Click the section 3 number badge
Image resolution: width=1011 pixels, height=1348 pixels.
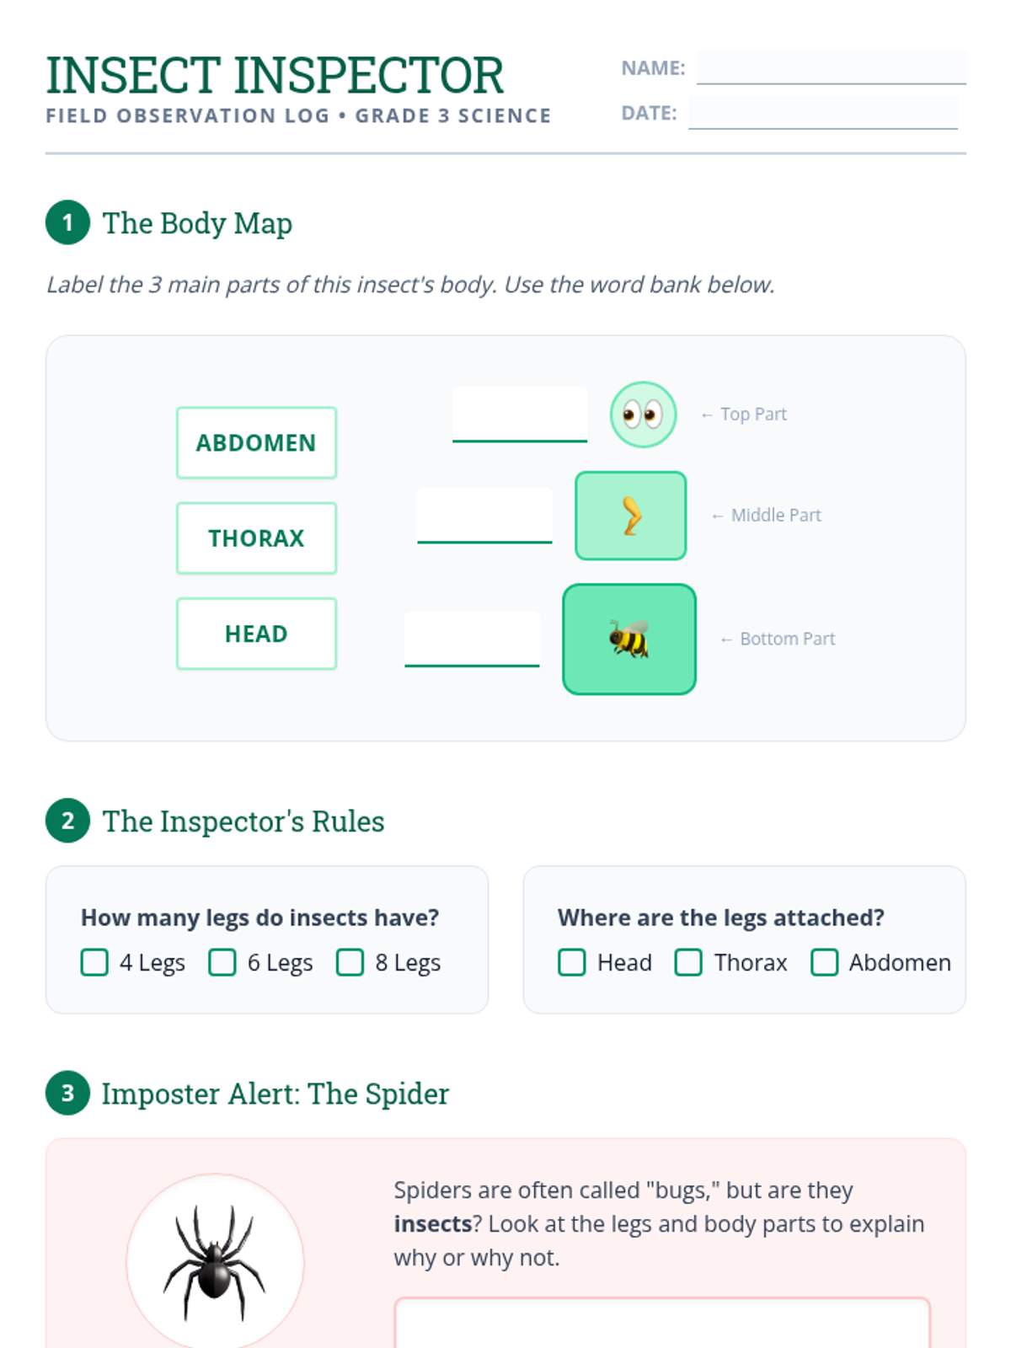pyautogui.click(x=67, y=1093)
